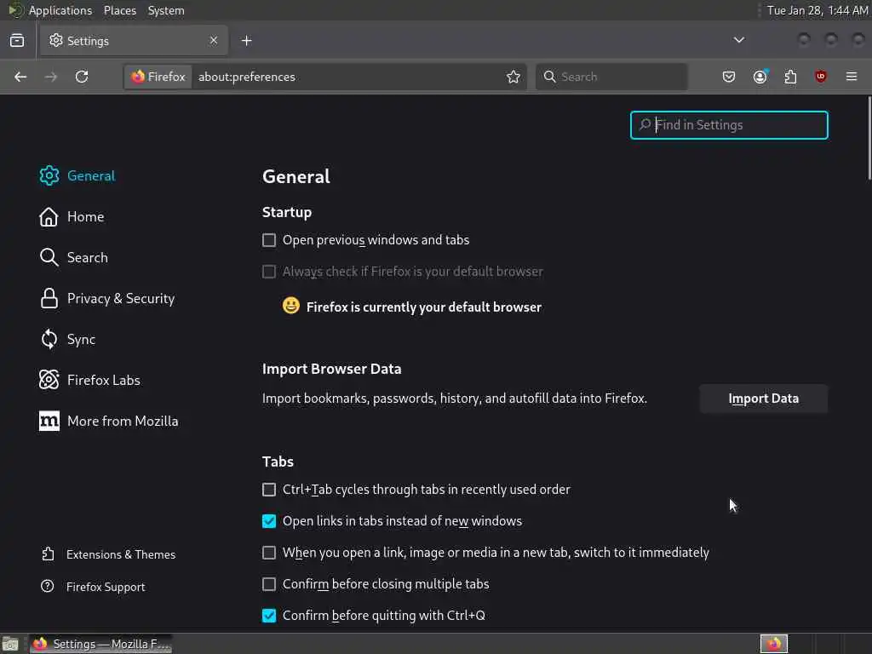Click the uBlock Origin toolbar icon

click(x=821, y=77)
